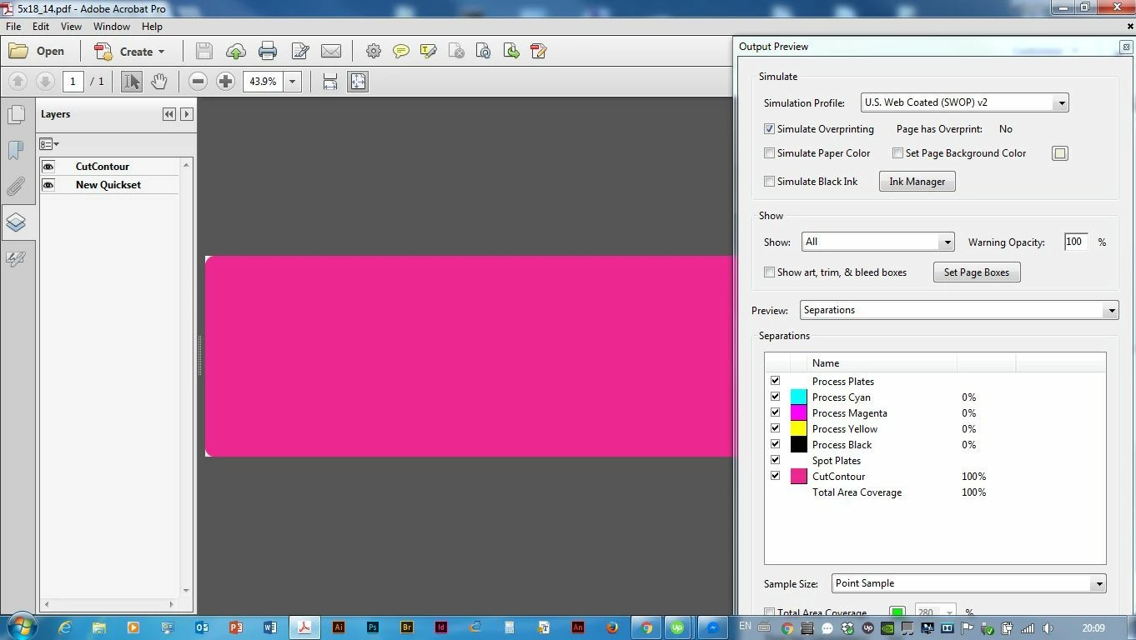Image resolution: width=1136 pixels, height=640 pixels.
Task: Uncheck the Process Cyan plate
Action: pyautogui.click(x=775, y=397)
